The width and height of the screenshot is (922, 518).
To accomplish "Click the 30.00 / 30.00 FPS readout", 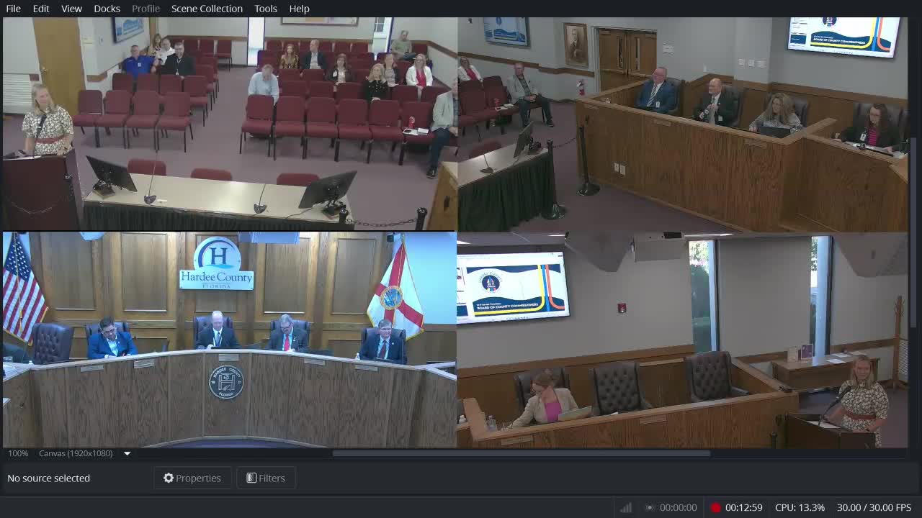I will (874, 507).
